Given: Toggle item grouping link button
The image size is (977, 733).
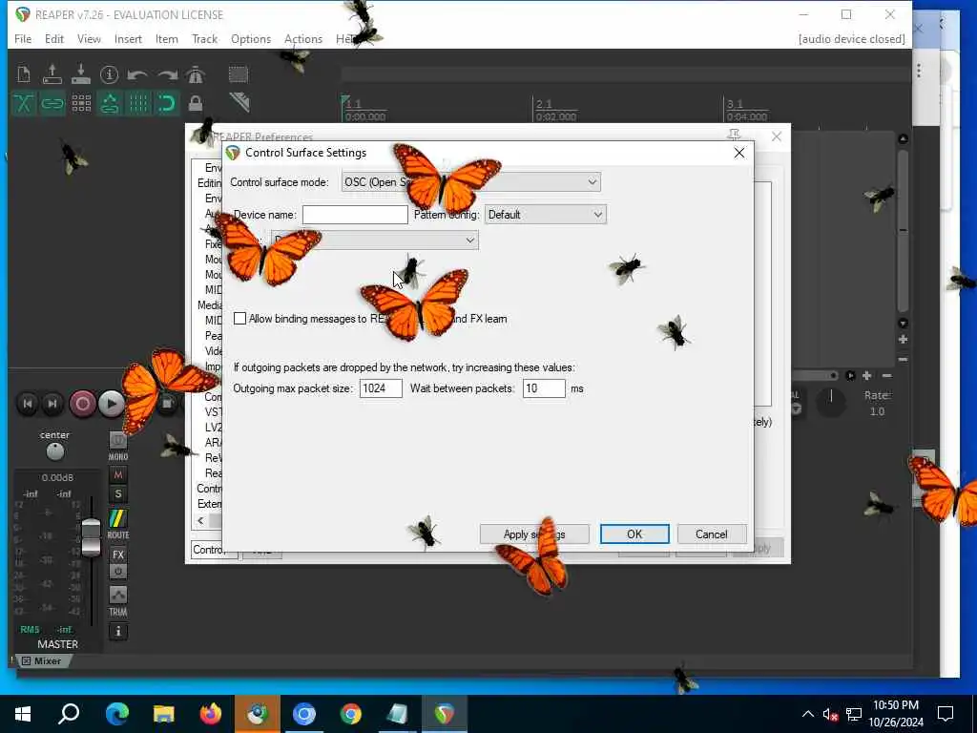Looking at the screenshot, I should (x=52, y=102).
